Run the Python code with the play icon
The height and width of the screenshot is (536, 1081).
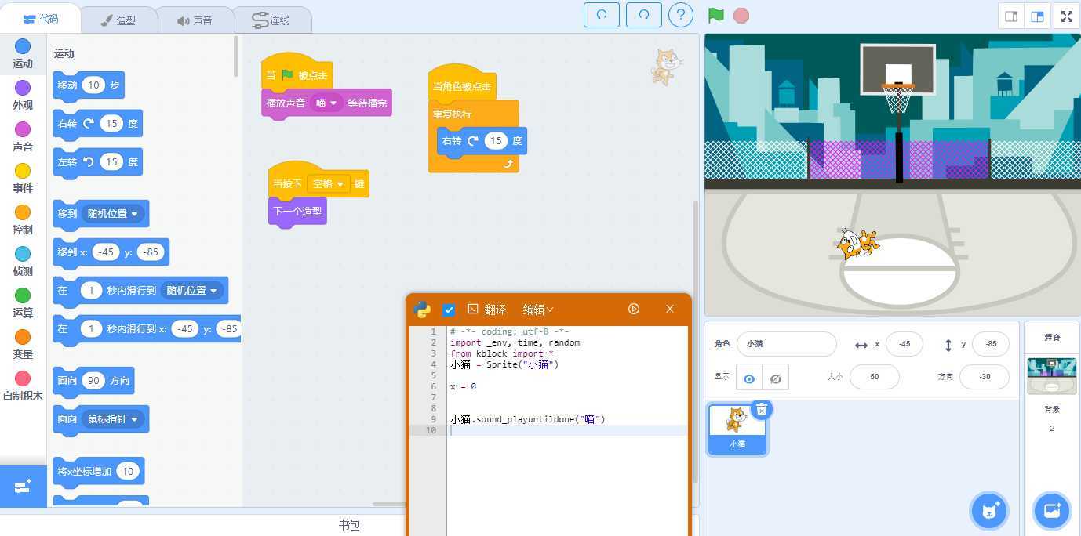click(634, 309)
